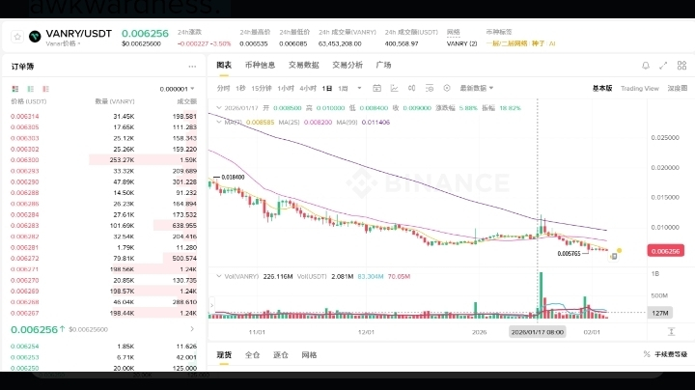Open the calendar date picker in chart toolbar
Image resolution: width=695 pixels, height=390 pixels.
click(x=376, y=88)
